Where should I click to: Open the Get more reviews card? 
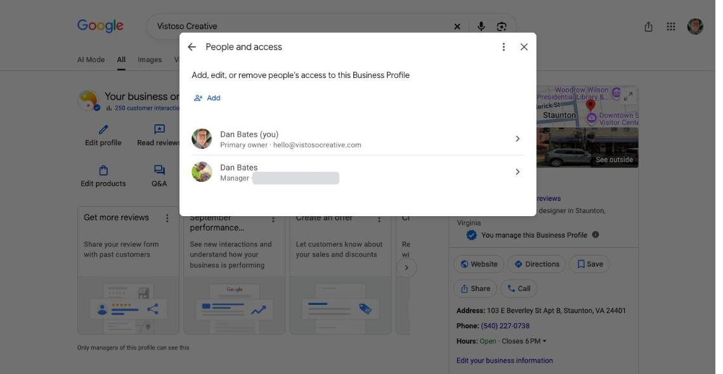point(128,271)
